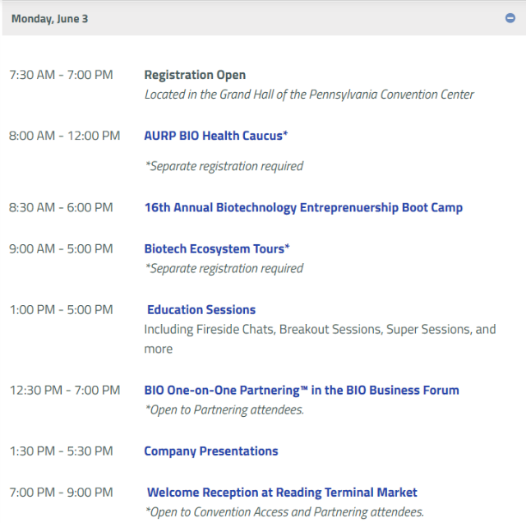Image resolution: width=526 pixels, height=523 pixels.
Task: Click the 12:30 PM - 7:00 PM time slot
Action: click(64, 391)
